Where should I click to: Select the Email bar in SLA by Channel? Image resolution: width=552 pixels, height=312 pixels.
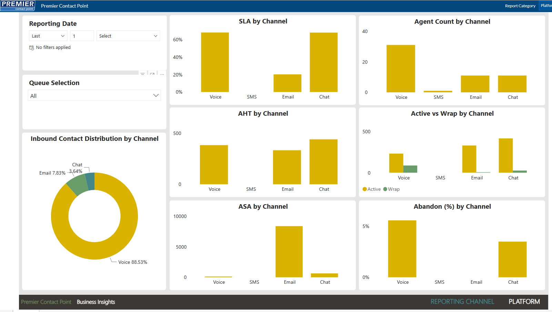287,83
